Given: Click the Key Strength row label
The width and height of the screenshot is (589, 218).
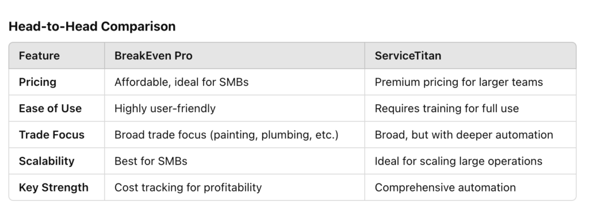Looking at the screenshot, I should point(53,188).
